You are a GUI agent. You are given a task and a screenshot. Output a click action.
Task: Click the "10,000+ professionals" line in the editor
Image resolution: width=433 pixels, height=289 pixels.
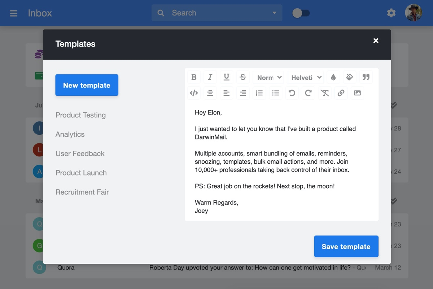pos(272,170)
